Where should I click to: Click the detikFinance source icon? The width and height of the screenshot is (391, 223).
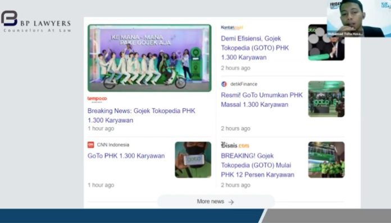224,84
